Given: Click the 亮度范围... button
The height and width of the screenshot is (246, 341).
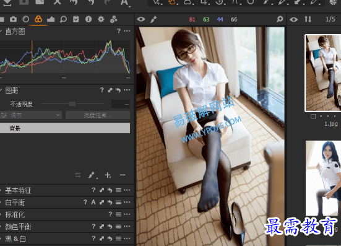Looking at the screenshot, I should click(x=98, y=115).
